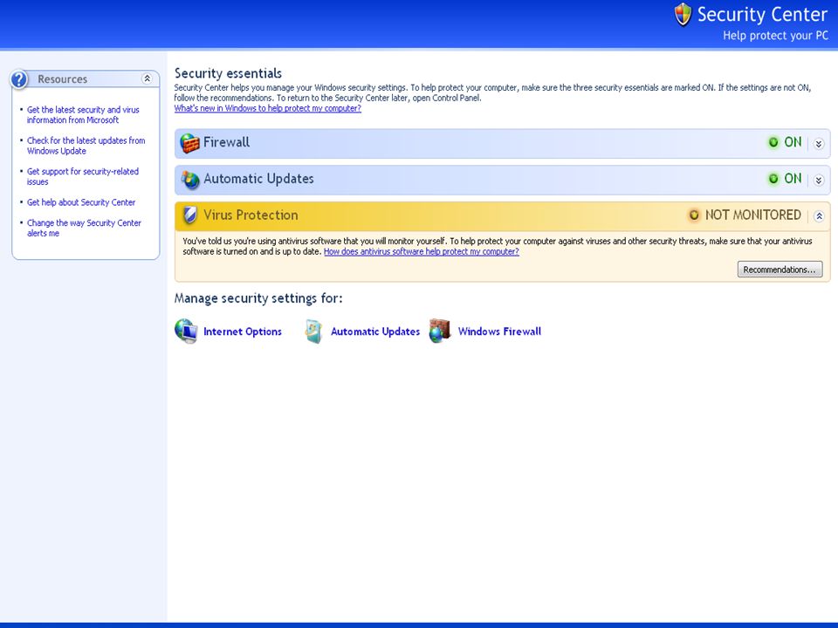Screen dimensions: 838x628
Task: Open 'Get support for security-related issues'
Action: pos(83,177)
